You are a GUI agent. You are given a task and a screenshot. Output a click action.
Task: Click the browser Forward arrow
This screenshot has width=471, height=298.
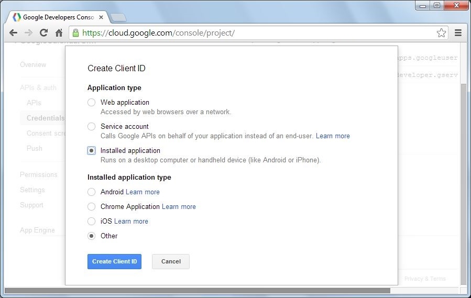coord(28,33)
